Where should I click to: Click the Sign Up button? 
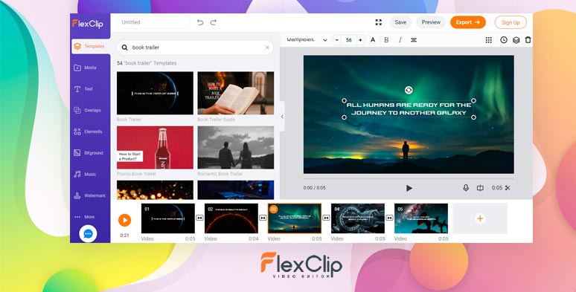point(511,22)
